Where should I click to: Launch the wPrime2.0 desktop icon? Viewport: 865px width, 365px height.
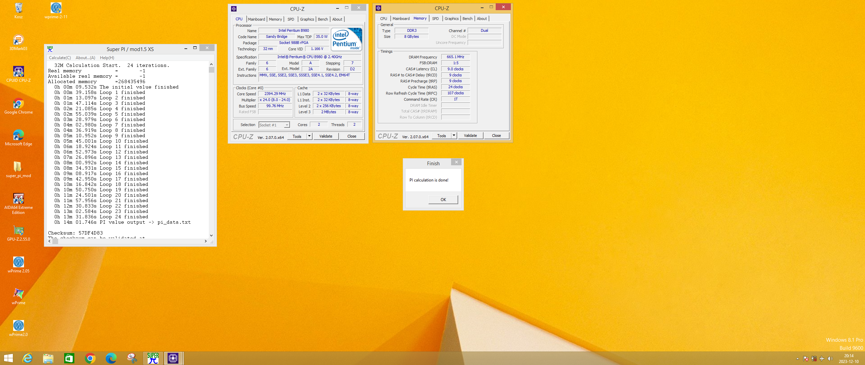pos(19,328)
